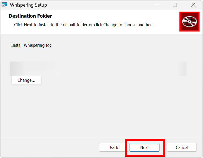Go back with the Back button
The width and height of the screenshot is (203, 158).
tap(114, 147)
